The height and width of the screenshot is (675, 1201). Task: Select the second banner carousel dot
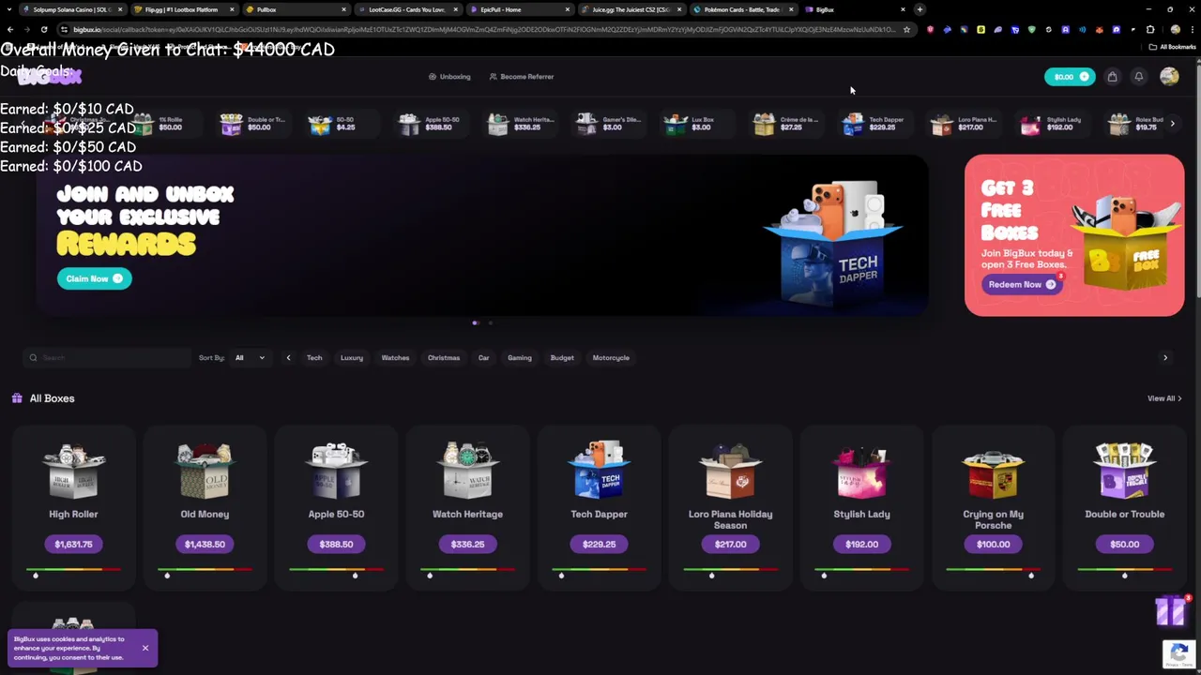pyautogui.click(x=490, y=323)
